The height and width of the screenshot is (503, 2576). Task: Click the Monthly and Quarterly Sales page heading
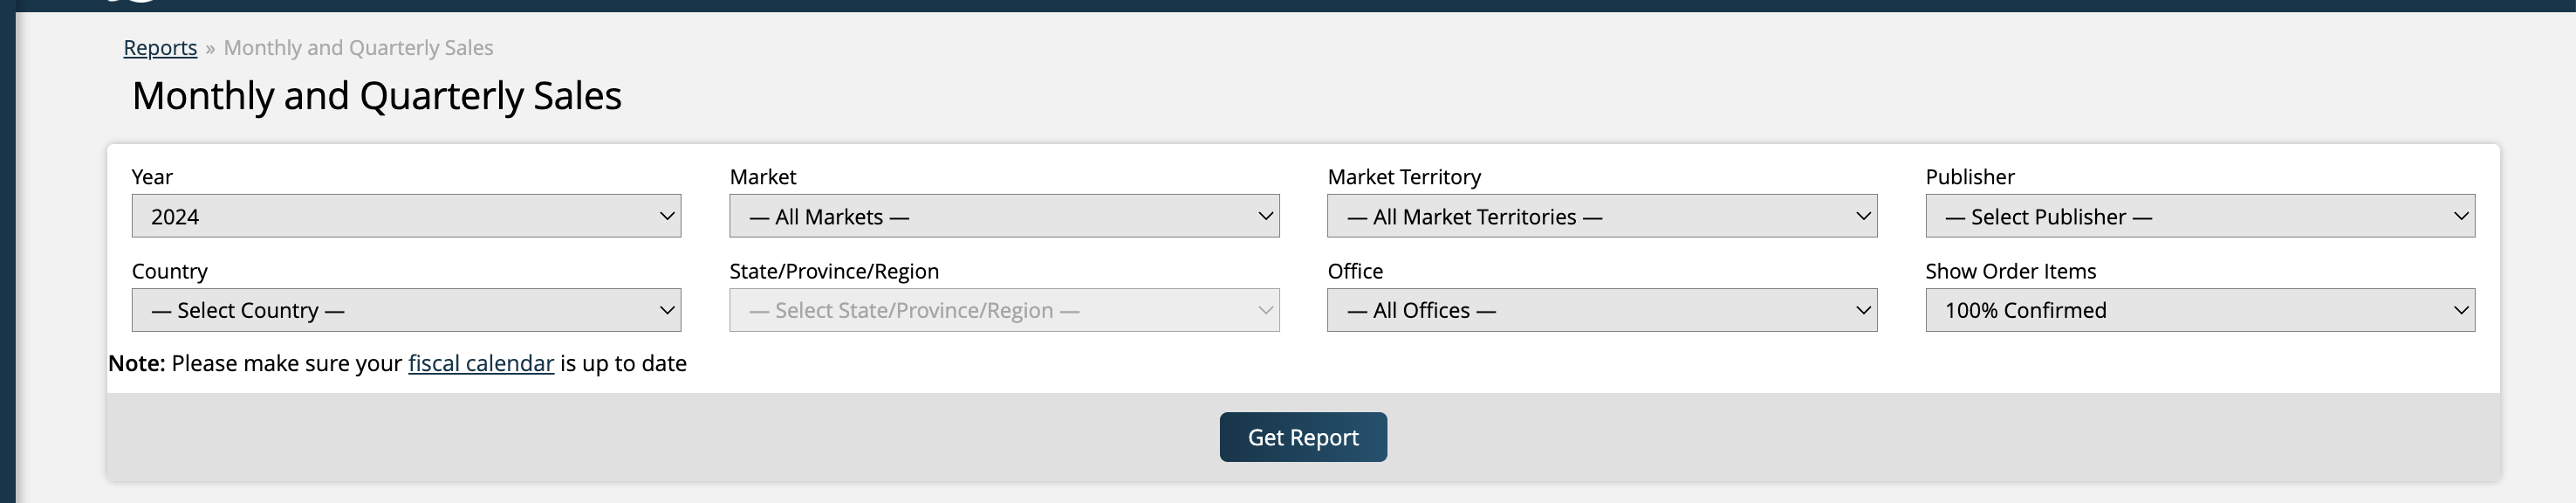point(376,96)
